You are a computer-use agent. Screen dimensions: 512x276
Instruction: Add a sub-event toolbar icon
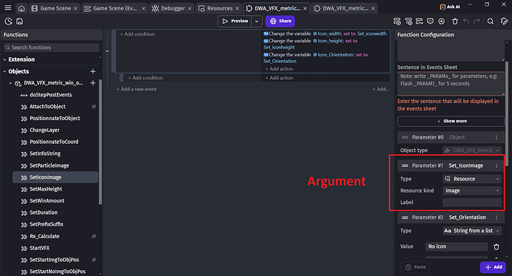click(x=409, y=22)
